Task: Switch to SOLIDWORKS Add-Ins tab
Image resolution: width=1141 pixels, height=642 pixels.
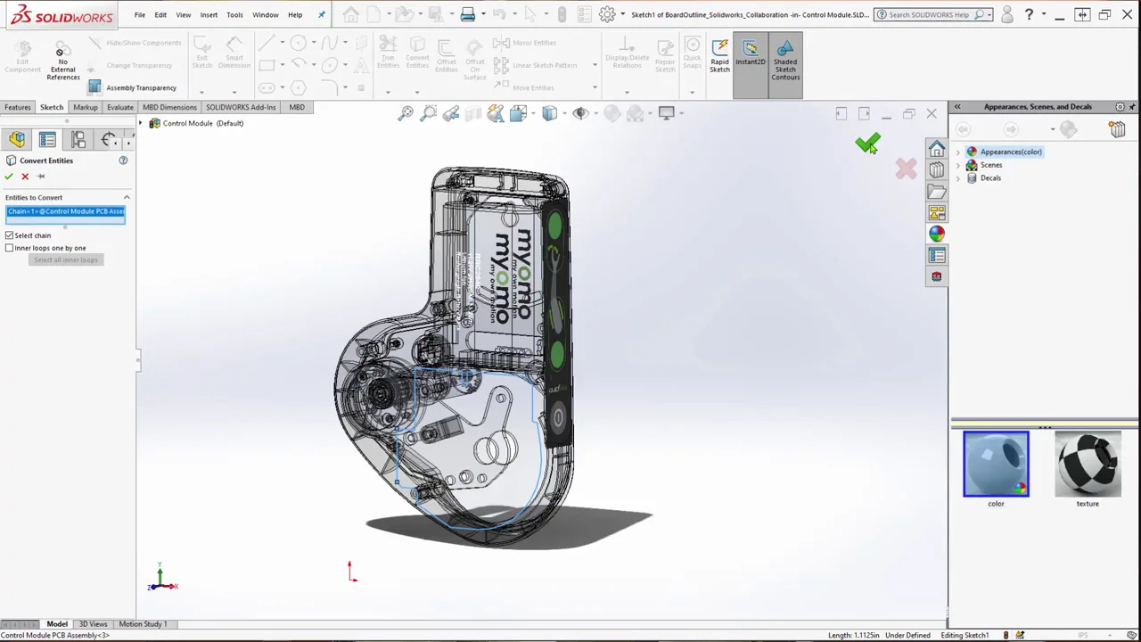Action: pos(241,107)
